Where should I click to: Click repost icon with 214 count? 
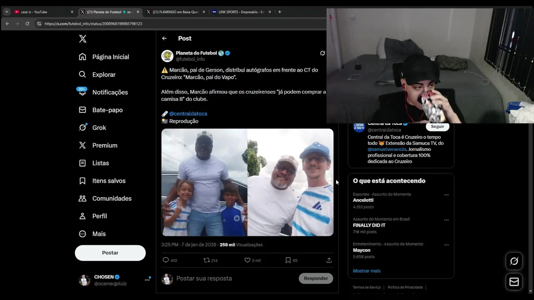coord(207,260)
